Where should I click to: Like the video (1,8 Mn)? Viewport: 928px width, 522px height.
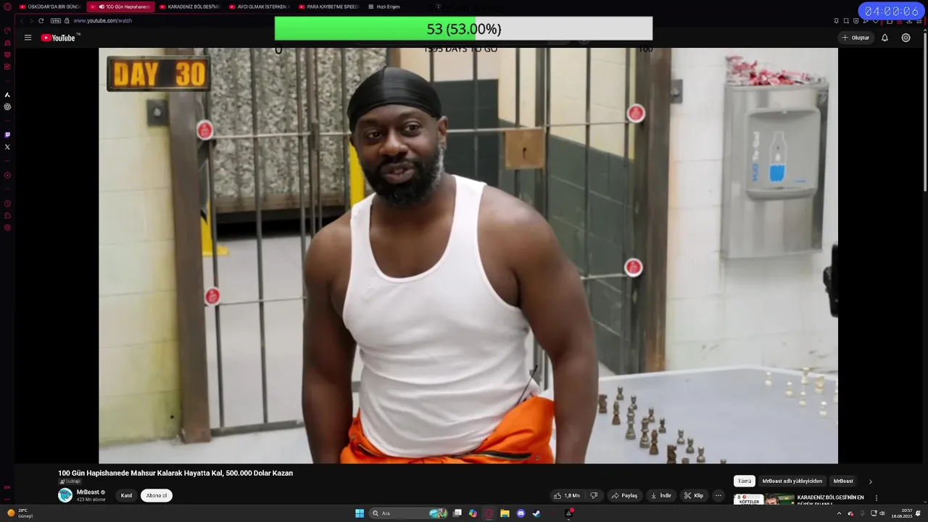(x=566, y=496)
